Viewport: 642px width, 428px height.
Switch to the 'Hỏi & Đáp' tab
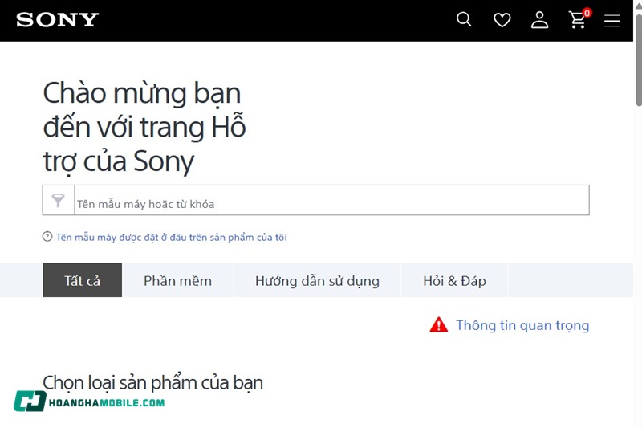pyautogui.click(x=454, y=280)
